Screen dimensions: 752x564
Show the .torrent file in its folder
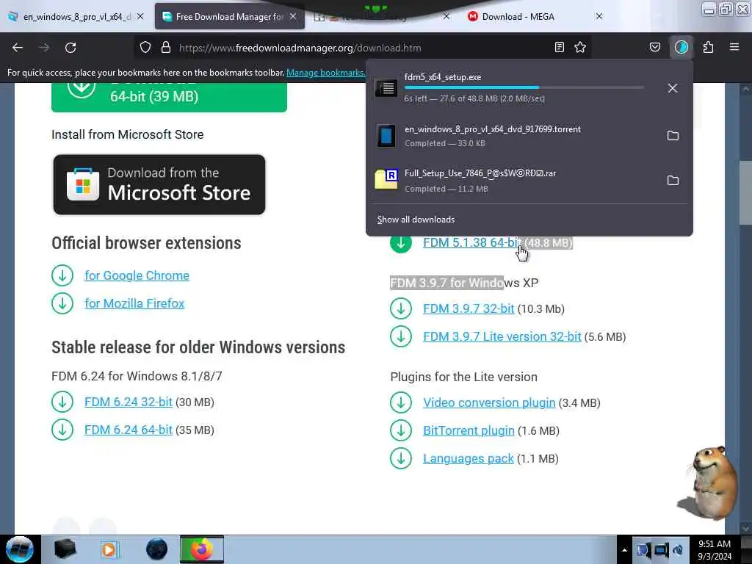(x=673, y=136)
